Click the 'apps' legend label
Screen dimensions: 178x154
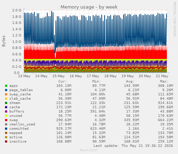[x=14, y=86]
